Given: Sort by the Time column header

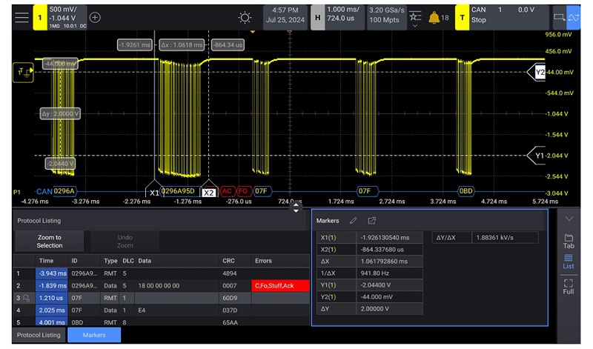Looking at the screenshot, I should pyautogui.click(x=46, y=261).
